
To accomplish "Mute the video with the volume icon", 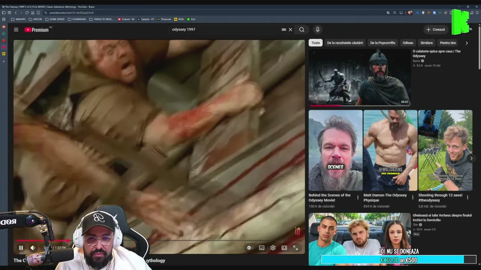I will 33,247.
